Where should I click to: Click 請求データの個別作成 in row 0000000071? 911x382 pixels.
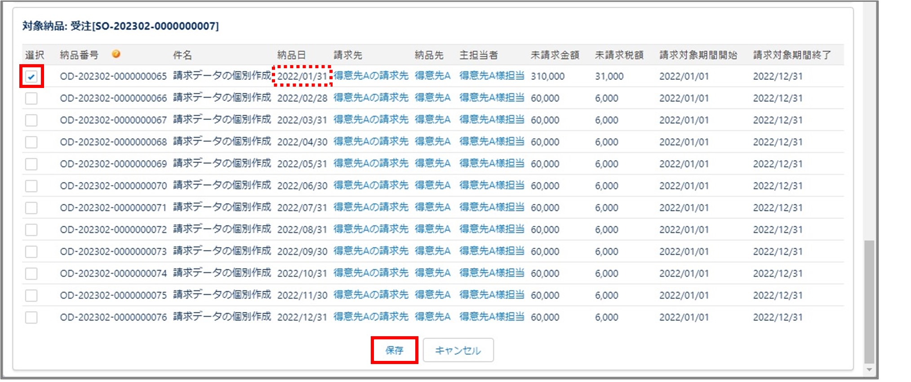click(222, 207)
